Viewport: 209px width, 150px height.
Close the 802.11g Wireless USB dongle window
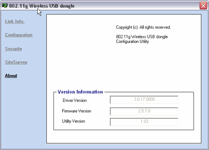(x=203, y=6)
